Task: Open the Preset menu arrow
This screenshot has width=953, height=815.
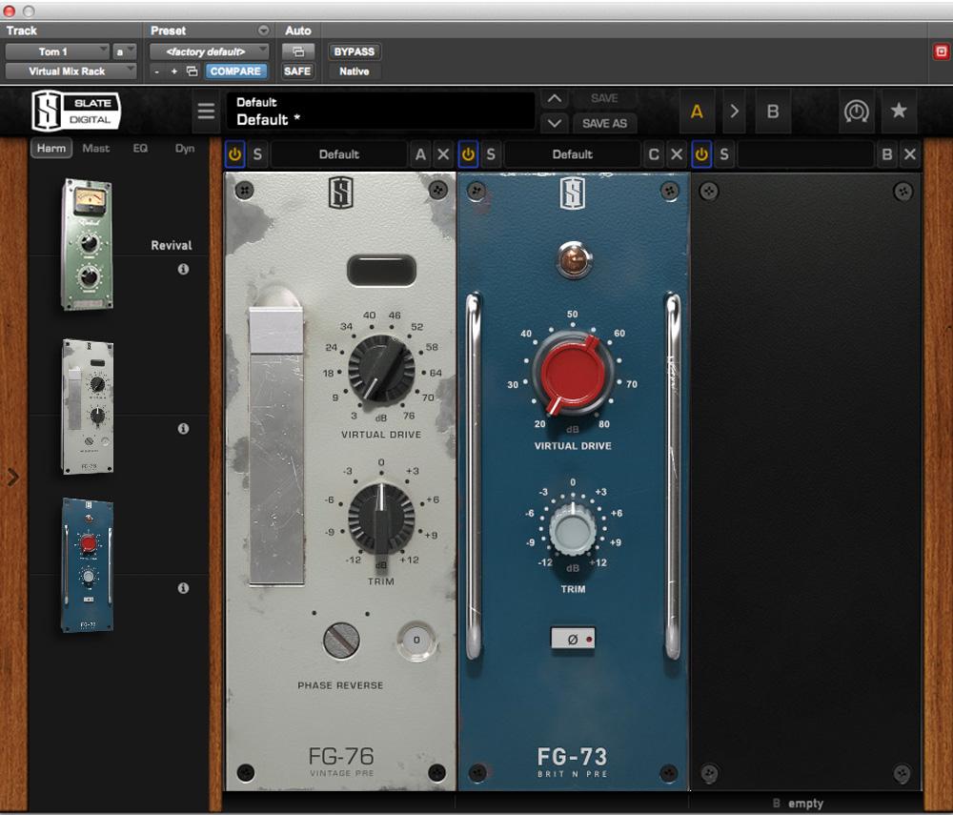Action: (x=263, y=31)
